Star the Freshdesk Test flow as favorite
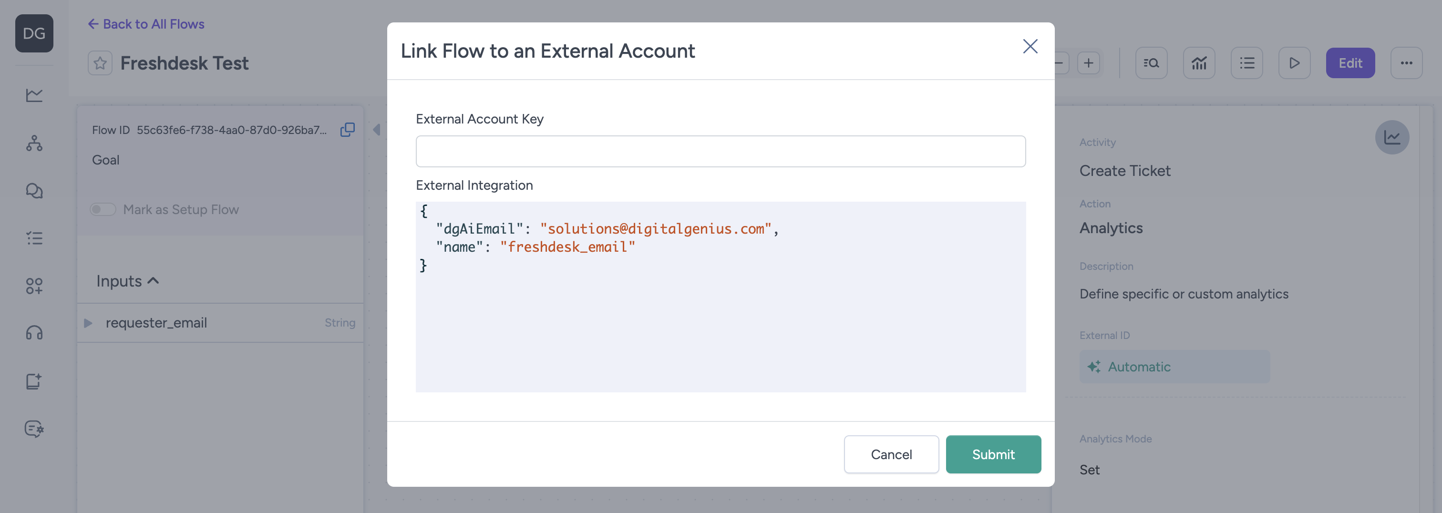1442x513 pixels. tap(100, 63)
